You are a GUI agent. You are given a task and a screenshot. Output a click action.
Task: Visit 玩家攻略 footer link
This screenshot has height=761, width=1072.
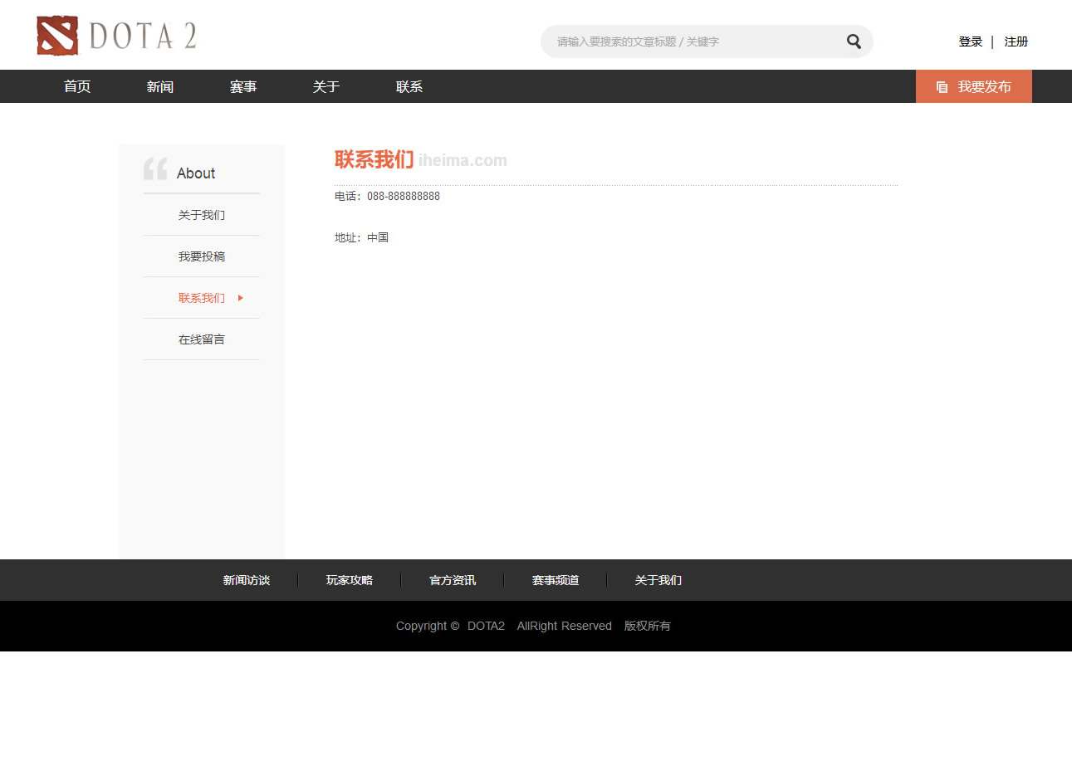(350, 580)
